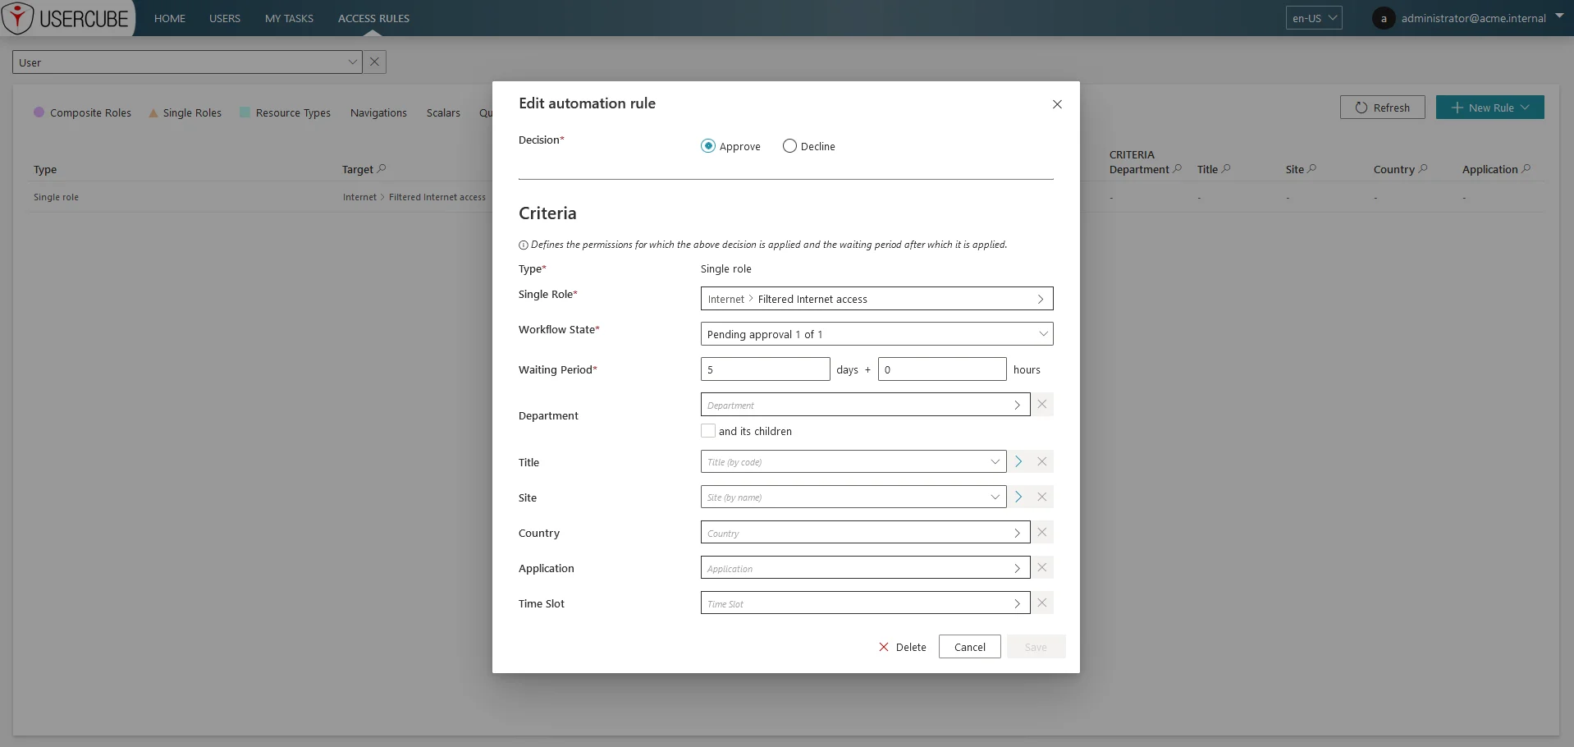Click the waiting period days field
The image size is (1574, 747).
766,369
